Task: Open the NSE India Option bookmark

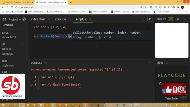Action: tap(56, 12)
